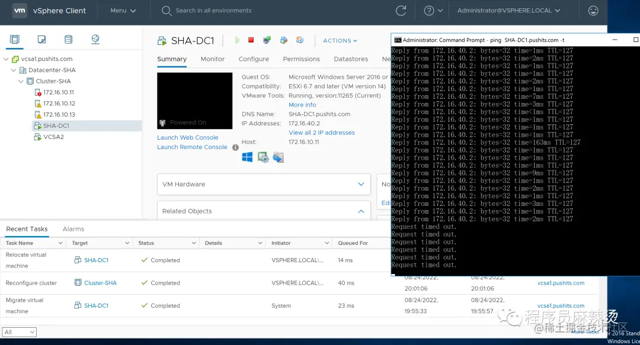Screen dimensions: 640x345
Task: Open the Help question mark menu
Action: click(x=433, y=11)
